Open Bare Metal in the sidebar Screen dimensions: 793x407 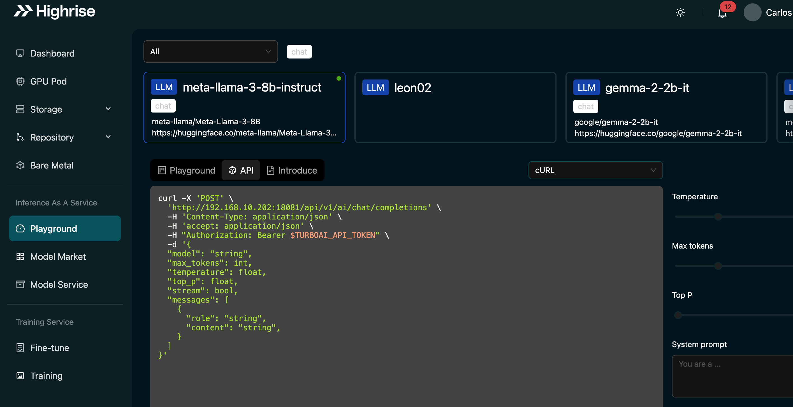tap(65, 165)
